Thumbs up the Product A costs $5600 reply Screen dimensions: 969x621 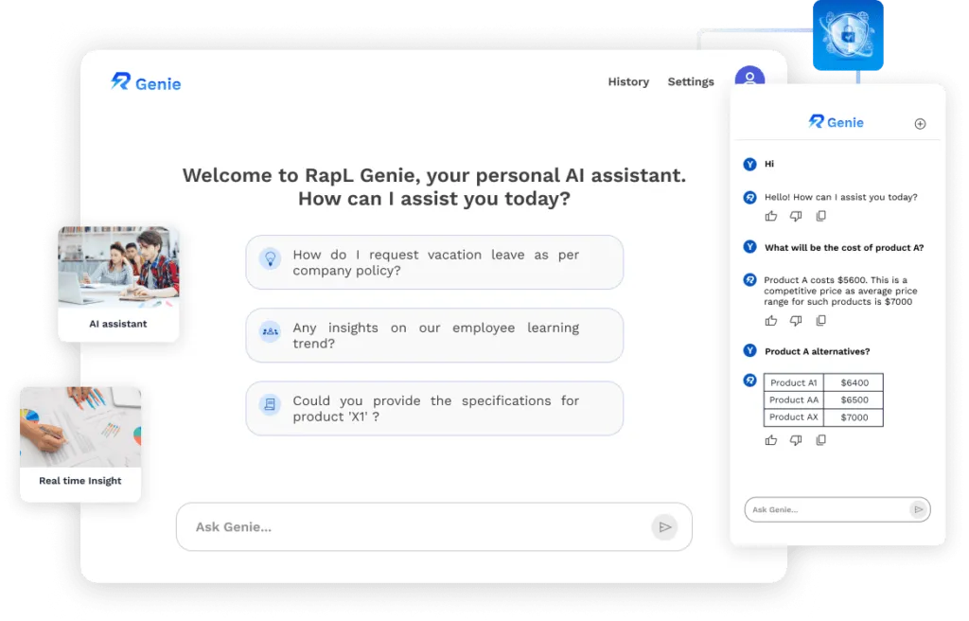click(771, 320)
